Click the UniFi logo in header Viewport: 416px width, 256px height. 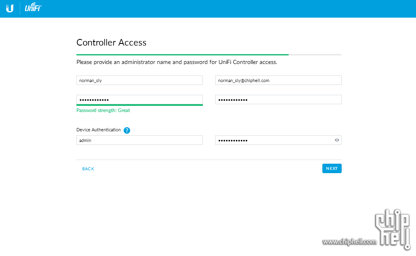(x=33, y=7)
